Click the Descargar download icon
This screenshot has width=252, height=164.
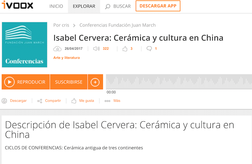pos(4,101)
